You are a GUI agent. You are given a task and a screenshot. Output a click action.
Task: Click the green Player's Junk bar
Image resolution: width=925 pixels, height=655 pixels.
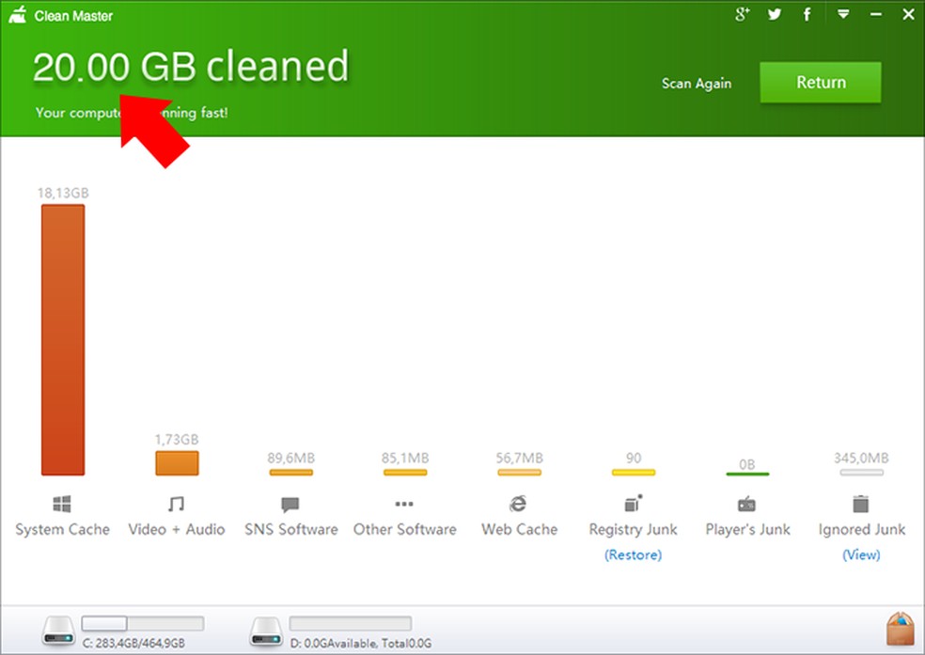[x=747, y=474]
